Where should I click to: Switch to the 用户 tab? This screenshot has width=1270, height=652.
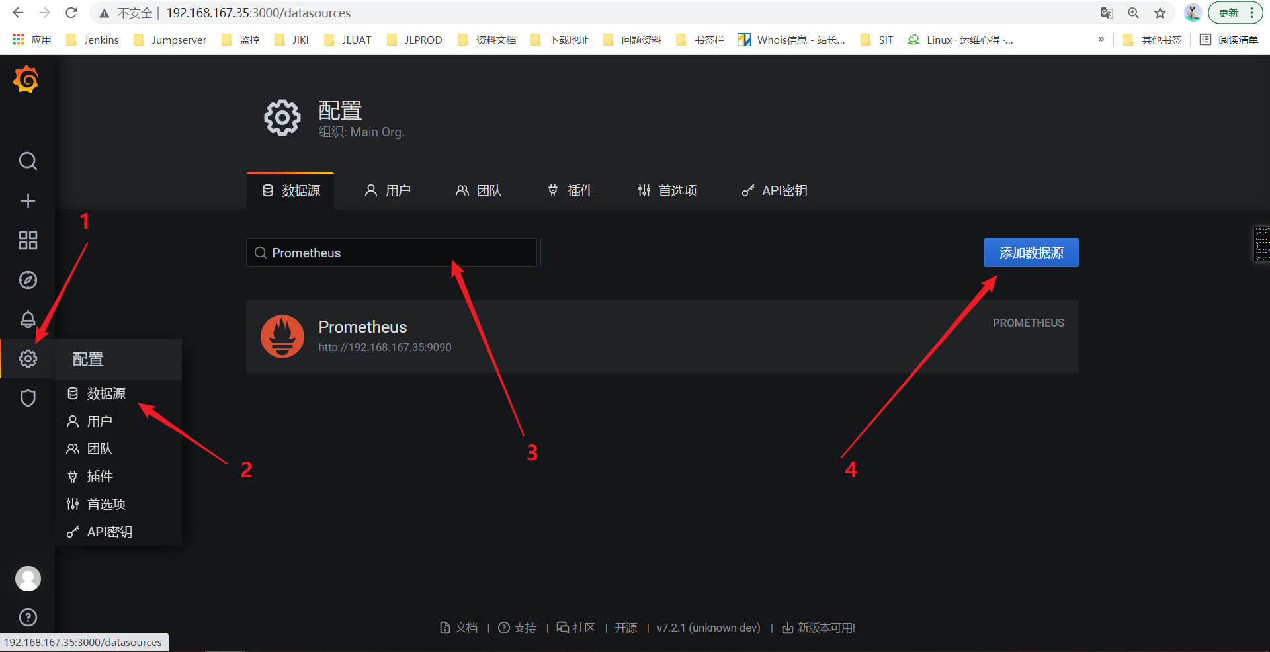click(388, 190)
